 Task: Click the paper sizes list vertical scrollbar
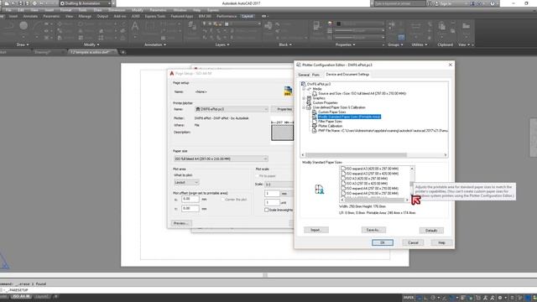tap(412, 183)
